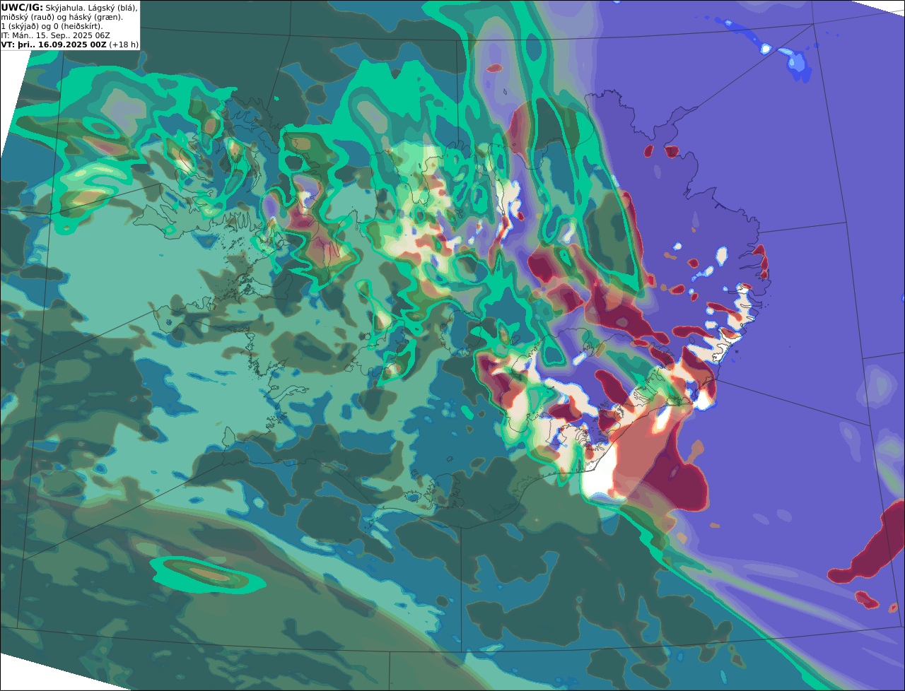
Task: Select the 'IT: Mán.. 15. Sep.. 2025 06Z' line
Action: click(57, 35)
